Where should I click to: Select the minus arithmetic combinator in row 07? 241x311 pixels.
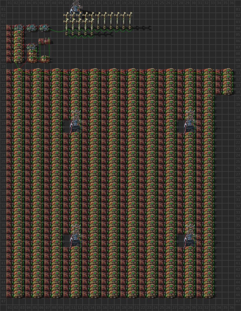pos(32,47)
